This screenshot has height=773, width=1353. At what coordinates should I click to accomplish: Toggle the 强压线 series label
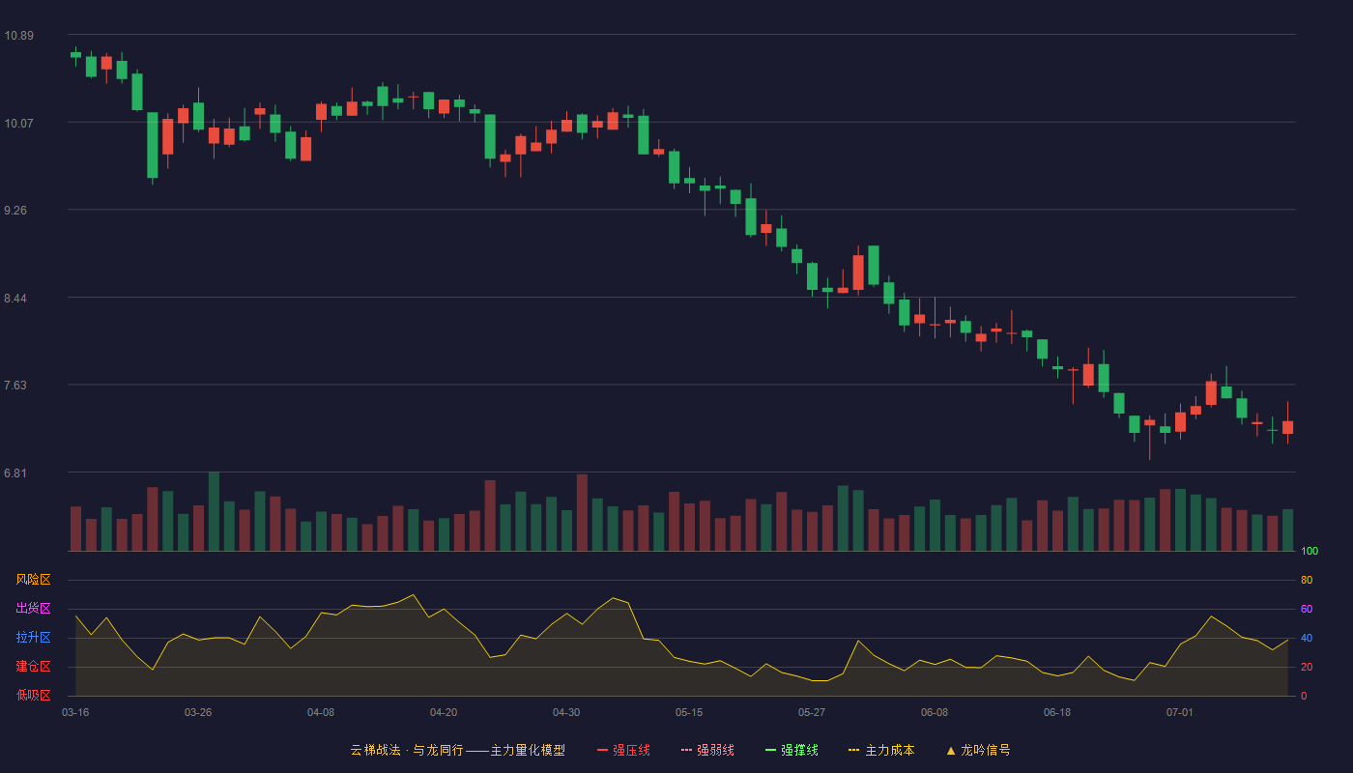click(x=631, y=750)
